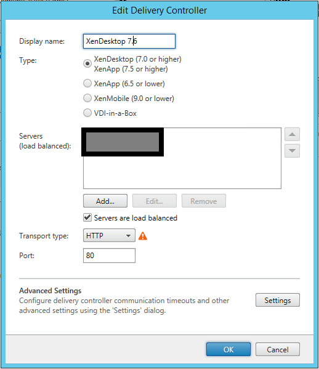Click inside the Display name field

point(129,41)
